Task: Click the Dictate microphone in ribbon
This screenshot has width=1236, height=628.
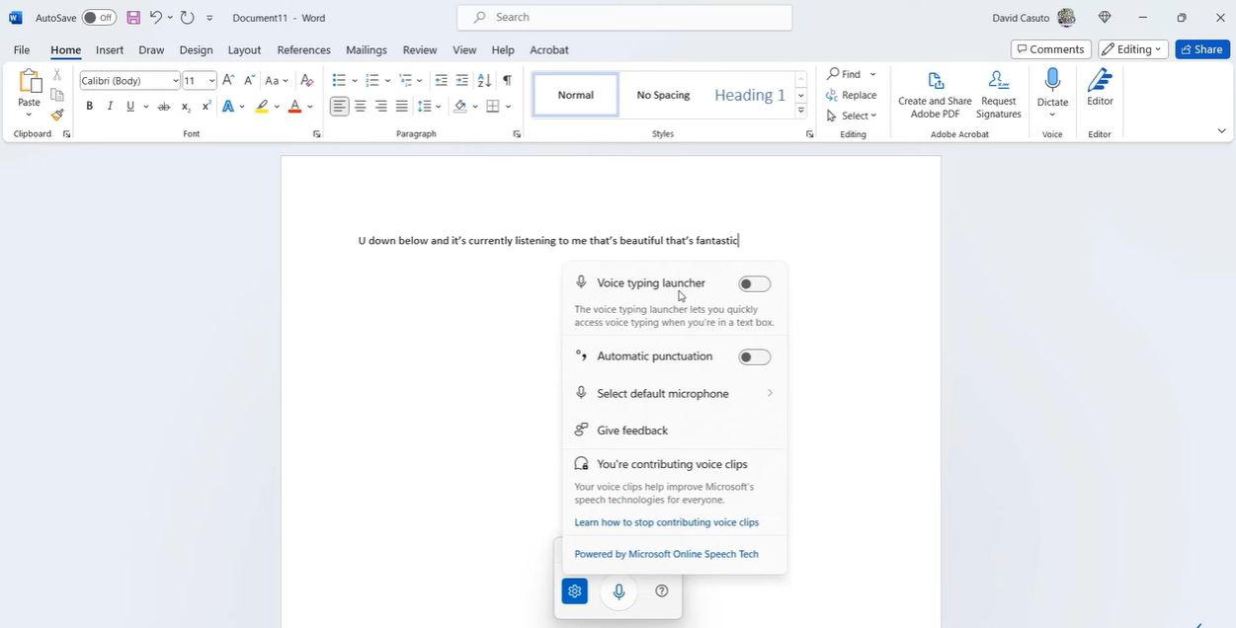Action: coord(1052,81)
